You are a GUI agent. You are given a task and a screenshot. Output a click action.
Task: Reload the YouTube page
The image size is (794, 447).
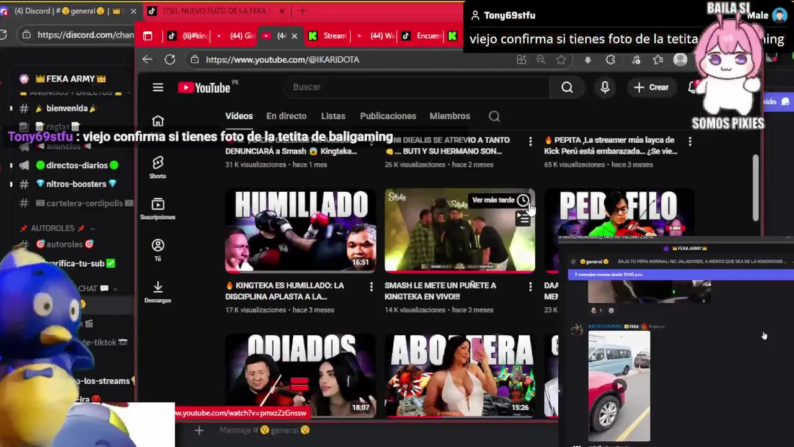coord(170,60)
